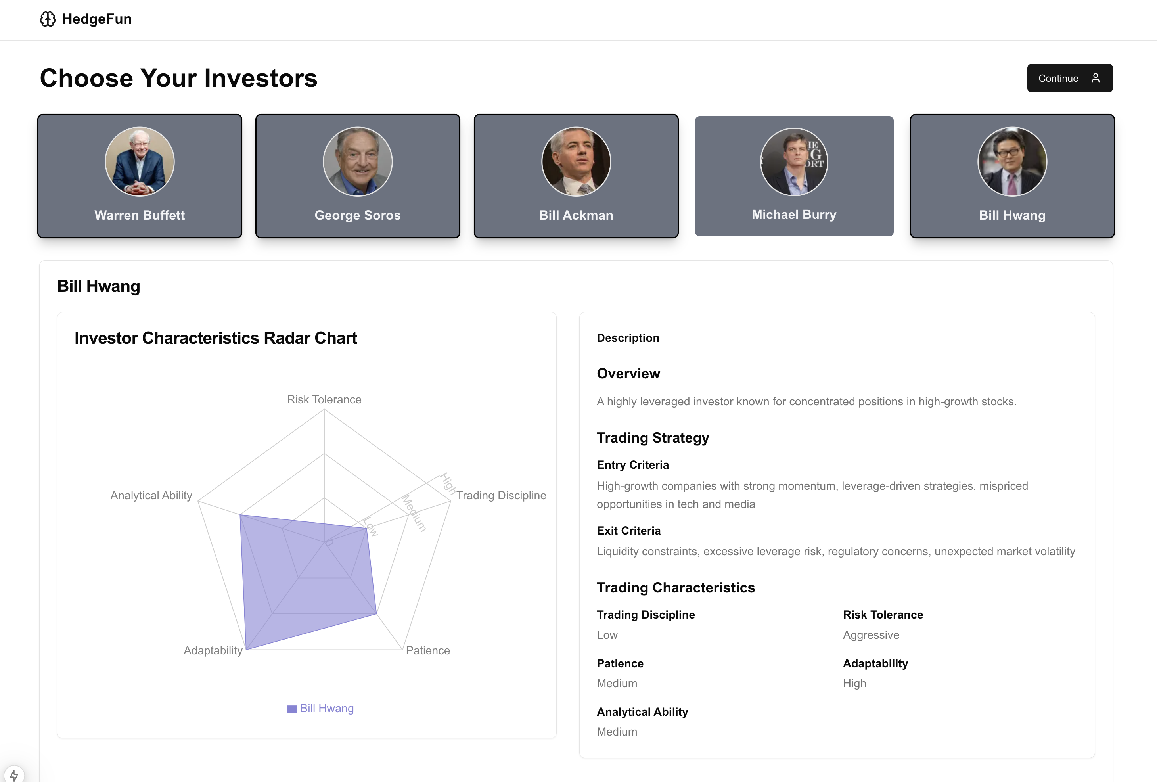Click the Risk Tolerance axis label

point(324,399)
